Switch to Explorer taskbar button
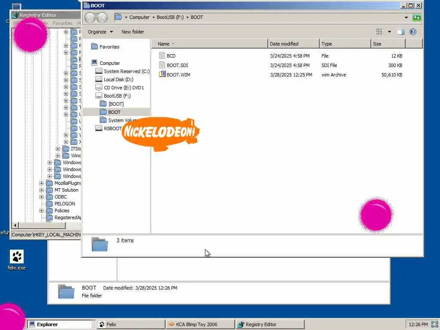The height and width of the screenshot is (330, 440). (x=60, y=324)
